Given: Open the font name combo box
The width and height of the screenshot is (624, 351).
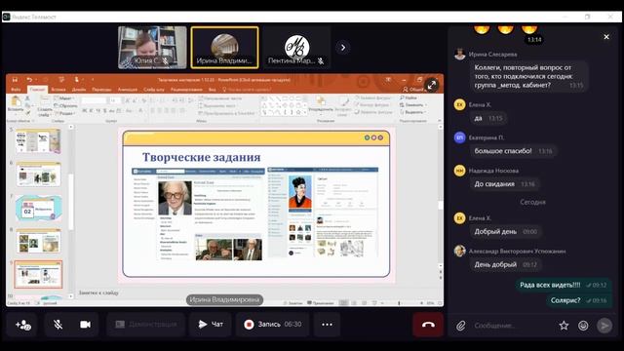Looking at the screenshot, I should click(x=95, y=100).
